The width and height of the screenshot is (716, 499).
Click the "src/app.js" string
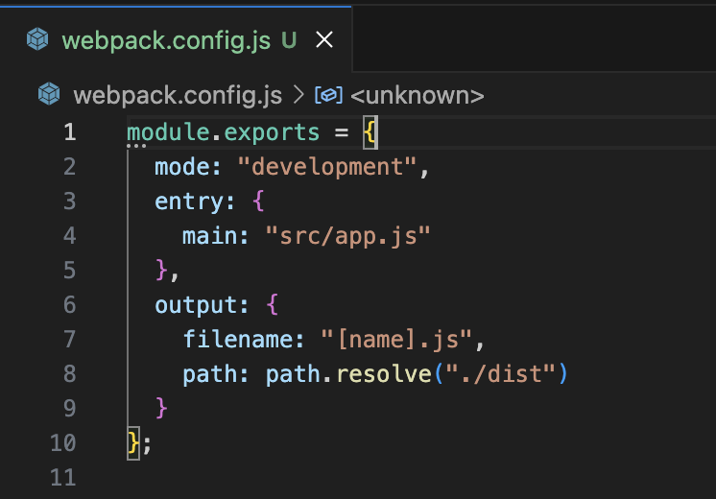click(348, 236)
